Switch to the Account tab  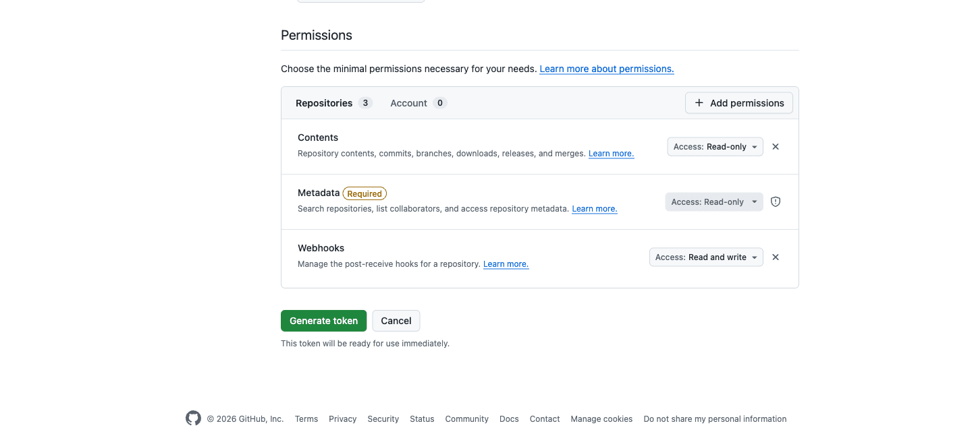418,103
